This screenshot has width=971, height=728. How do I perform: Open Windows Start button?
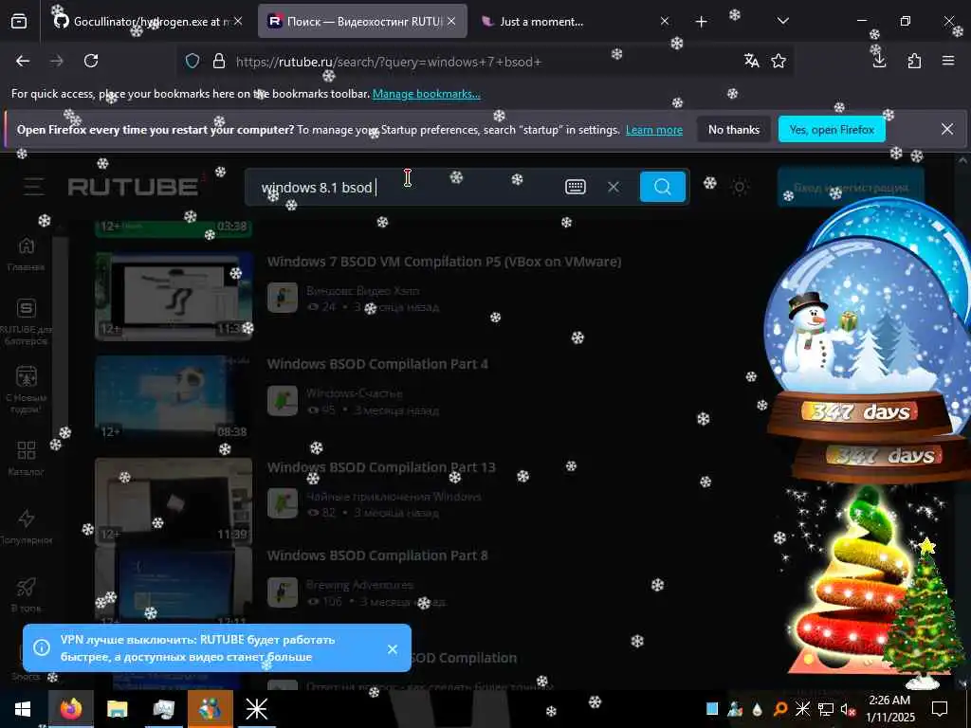click(x=23, y=709)
